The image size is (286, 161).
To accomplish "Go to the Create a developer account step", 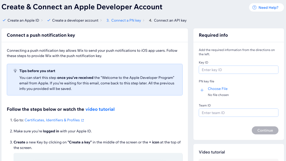I will click(x=75, y=20).
